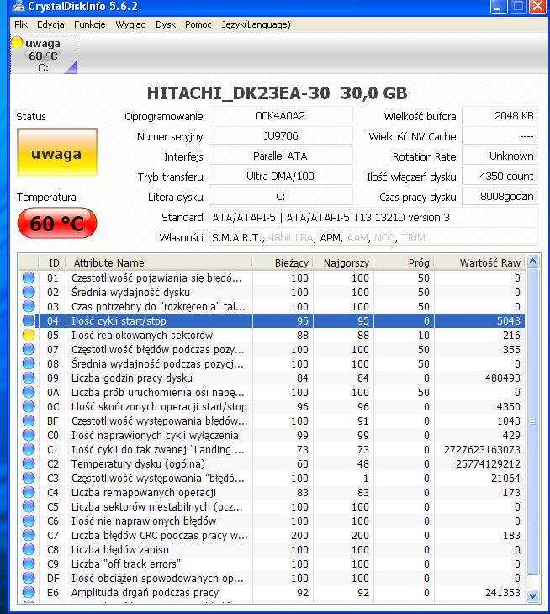The width and height of the screenshot is (550, 614).
Task: Open the Dysk menu
Action: pos(166,24)
